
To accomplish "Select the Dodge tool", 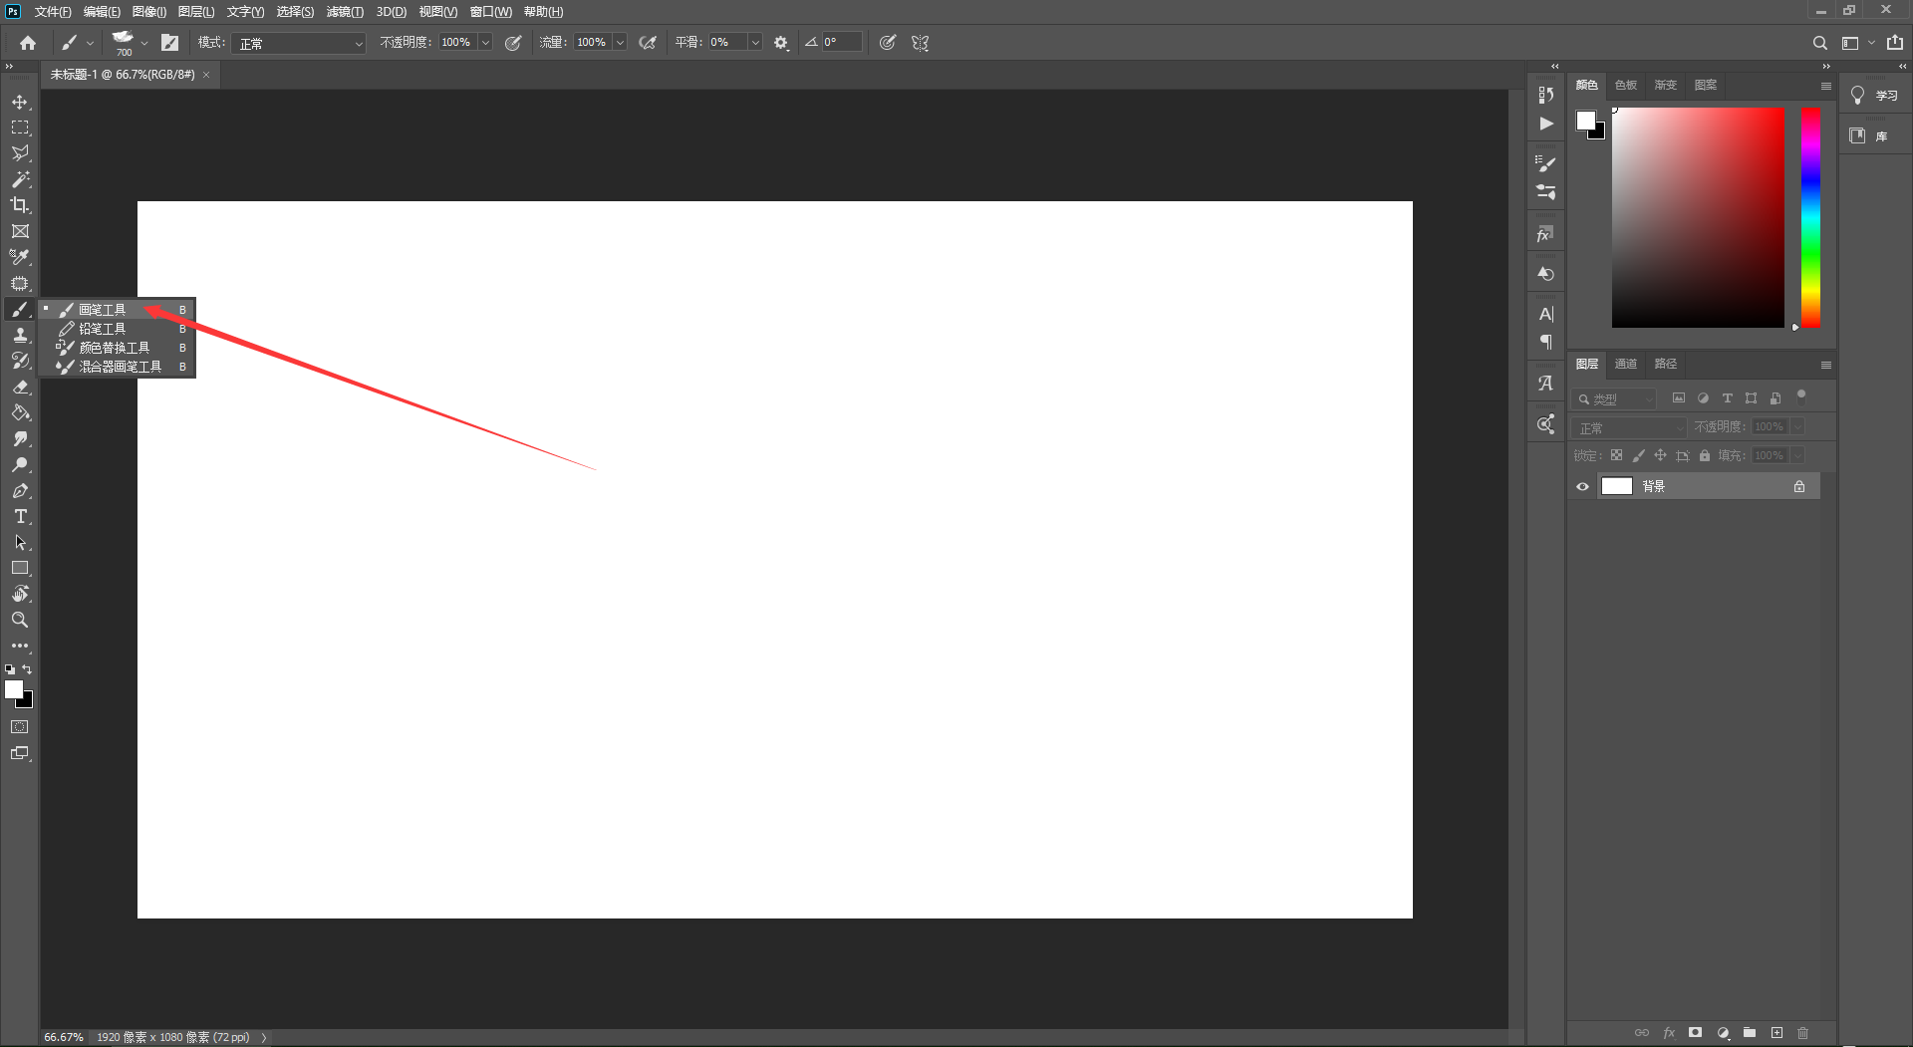I will [x=20, y=464].
